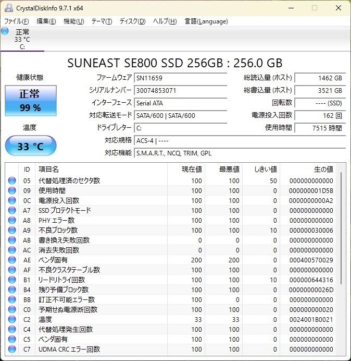Click the 項目名 column header
This screenshot has width=351, height=361.
[x=49, y=170]
